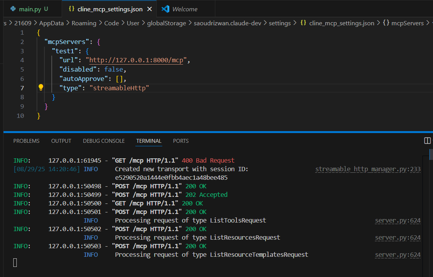The width and height of the screenshot is (433, 277).
Task: Click the Python file icon on main.py tab
Action: (x=13, y=9)
